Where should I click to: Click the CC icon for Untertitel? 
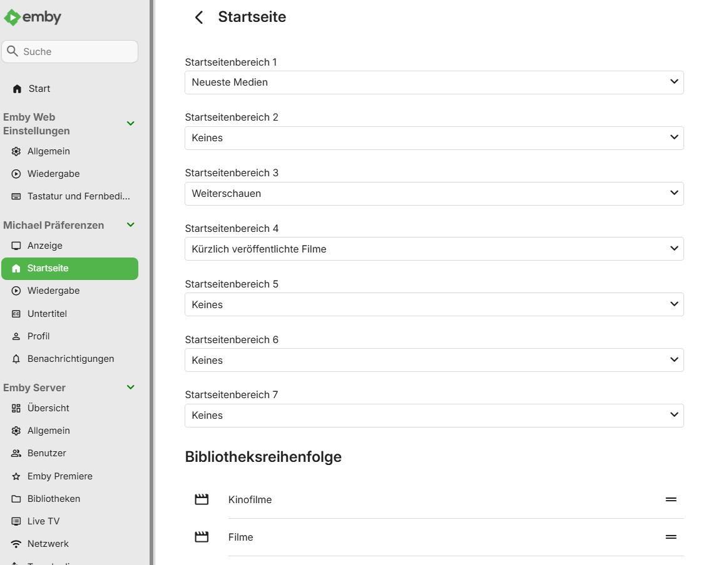tap(16, 314)
